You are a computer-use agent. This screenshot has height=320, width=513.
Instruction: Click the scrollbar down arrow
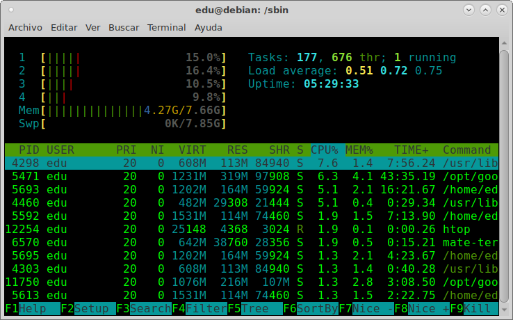point(506,310)
